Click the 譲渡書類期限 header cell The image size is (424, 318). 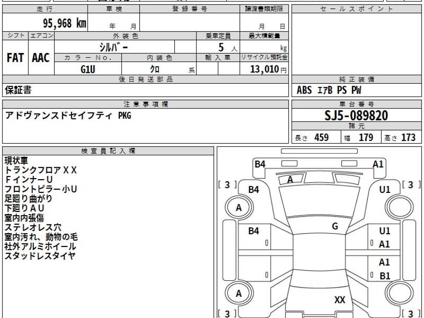264,9
